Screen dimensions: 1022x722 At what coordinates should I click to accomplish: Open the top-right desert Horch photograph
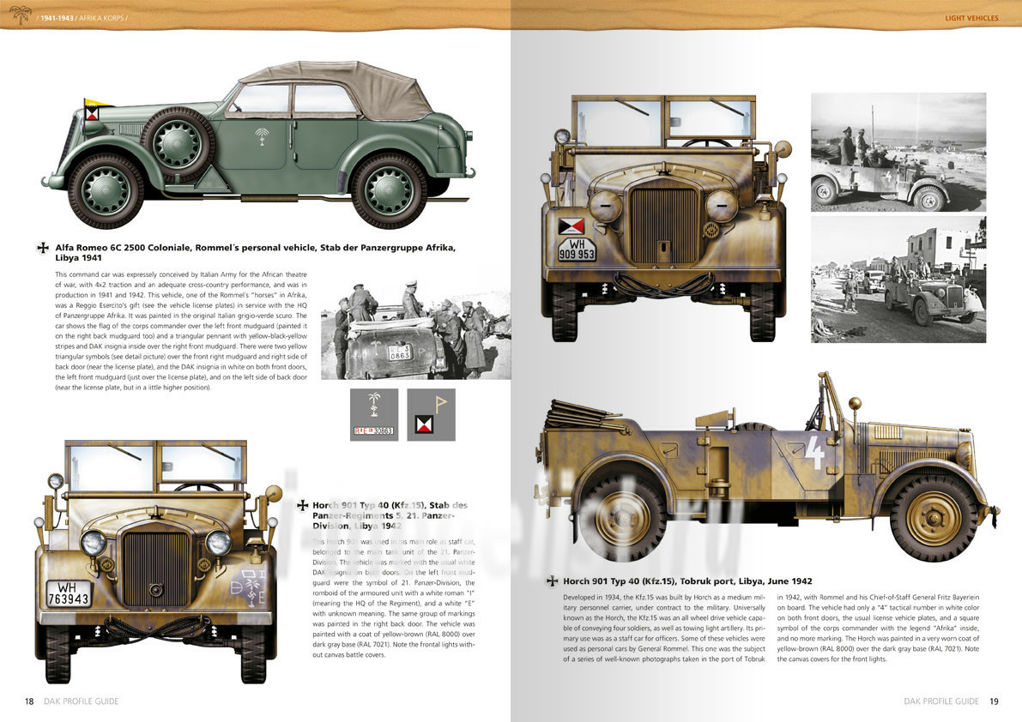click(x=898, y=152)
